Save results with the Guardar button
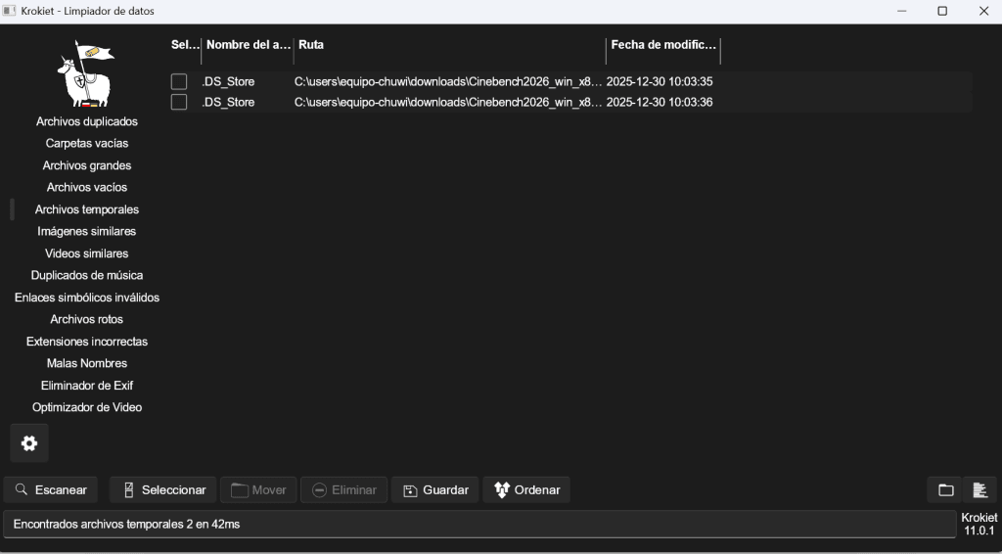Image resolution: width=1002 pixels, height=554 pixels. click(x=435, y=490)
